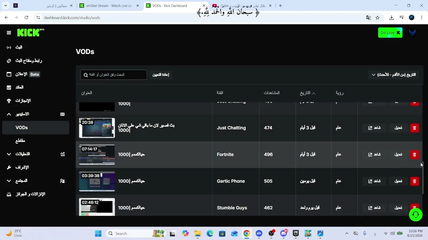
Task: Click the wrench icon beside الإشراف
Action: pyautogui.click(x=9, y=167)
